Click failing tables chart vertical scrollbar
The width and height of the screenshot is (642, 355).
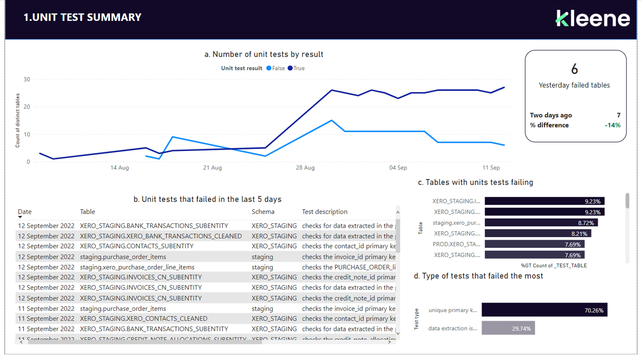click(x=627, y=201)
